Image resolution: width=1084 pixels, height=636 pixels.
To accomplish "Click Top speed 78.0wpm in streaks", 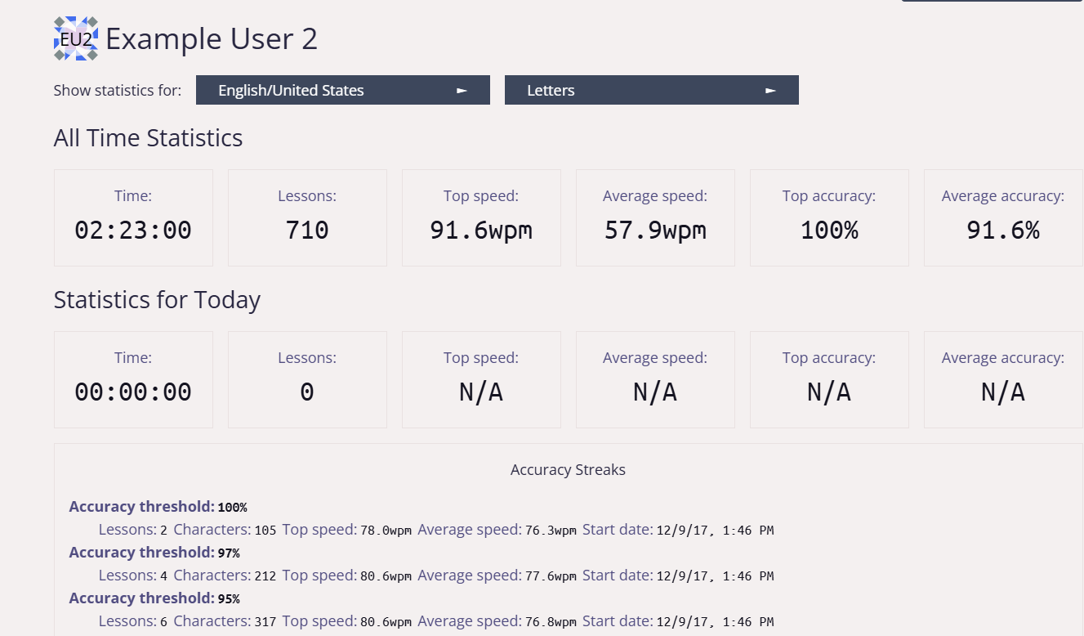I will 386,531.
